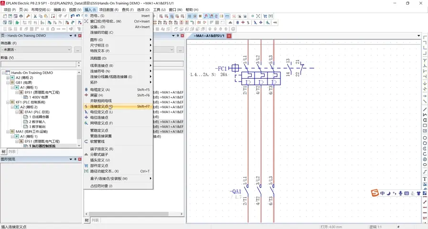Open the editor tab list dropdown arrow
This screenshot has width=428, height=229.
pos(419,36)
